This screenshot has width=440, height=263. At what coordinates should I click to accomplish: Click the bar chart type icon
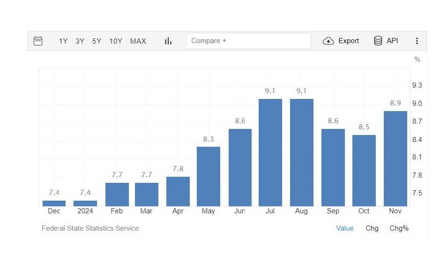coord(168,41)
